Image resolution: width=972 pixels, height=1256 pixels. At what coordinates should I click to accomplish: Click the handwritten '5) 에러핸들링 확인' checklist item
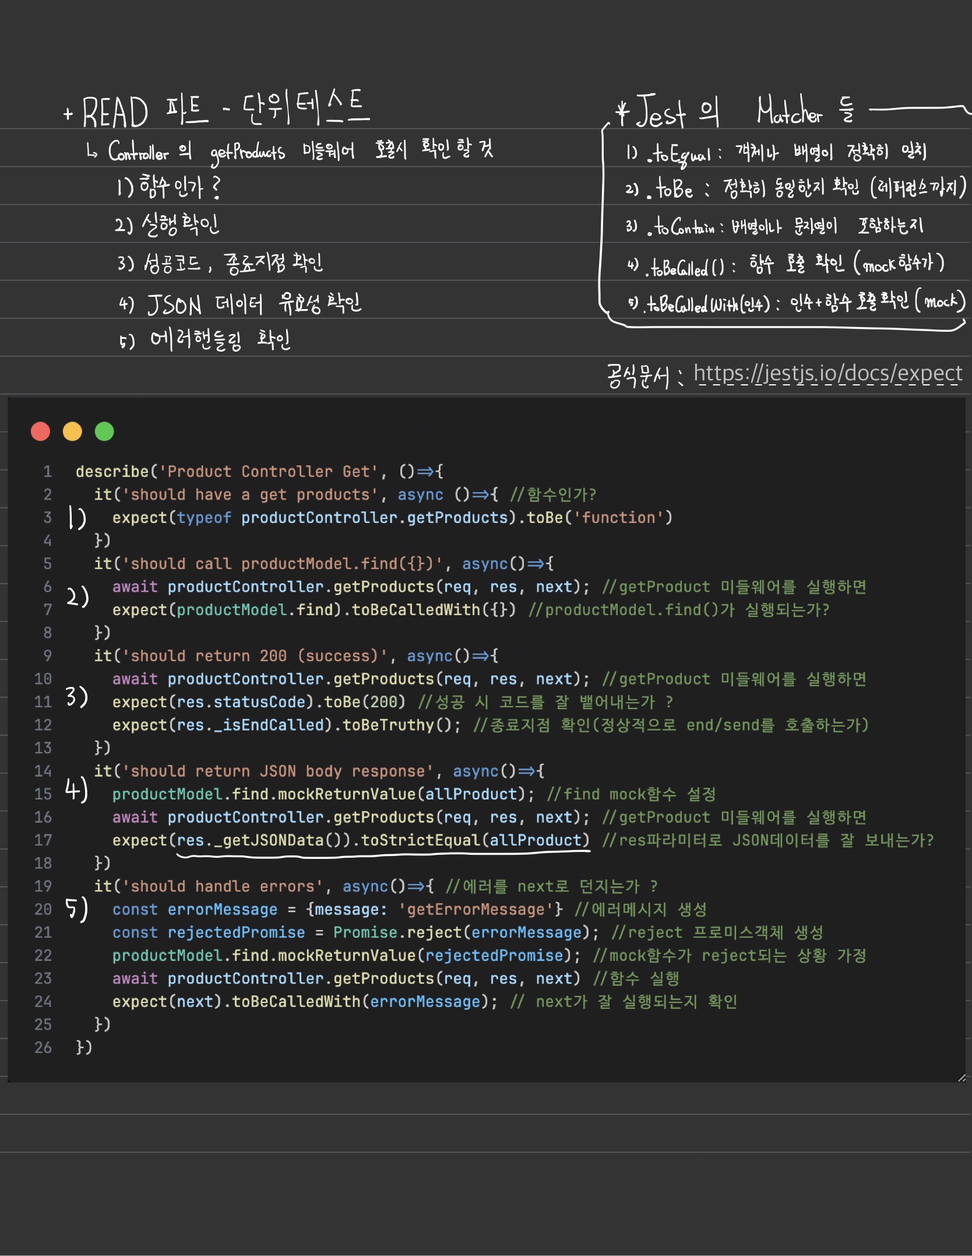(205, 339)
